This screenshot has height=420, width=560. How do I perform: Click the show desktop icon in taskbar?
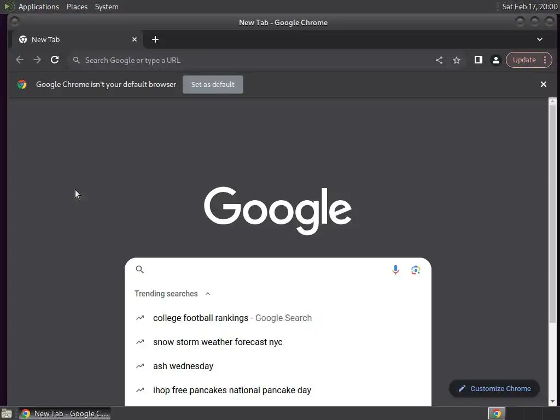pyautogui.click(x=7, y=413)
